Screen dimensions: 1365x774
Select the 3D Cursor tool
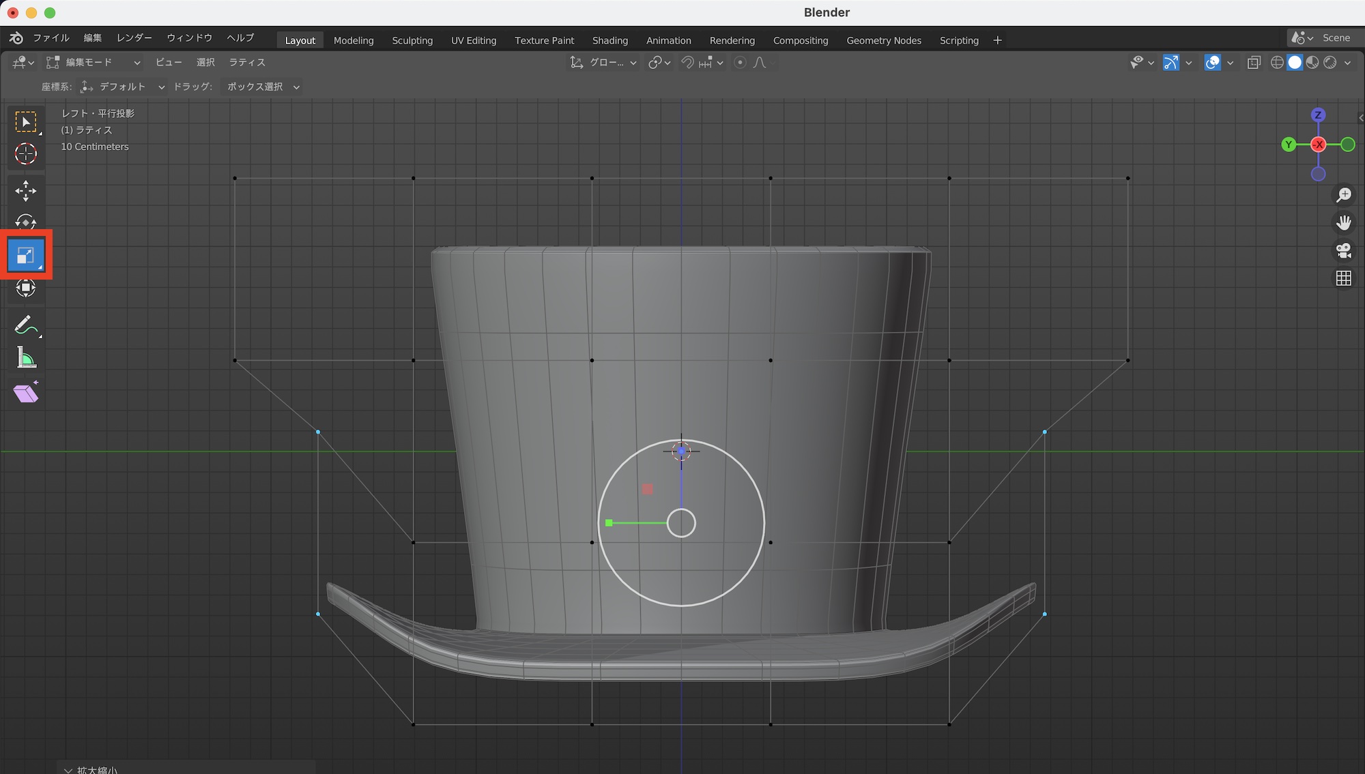(26, 154)
